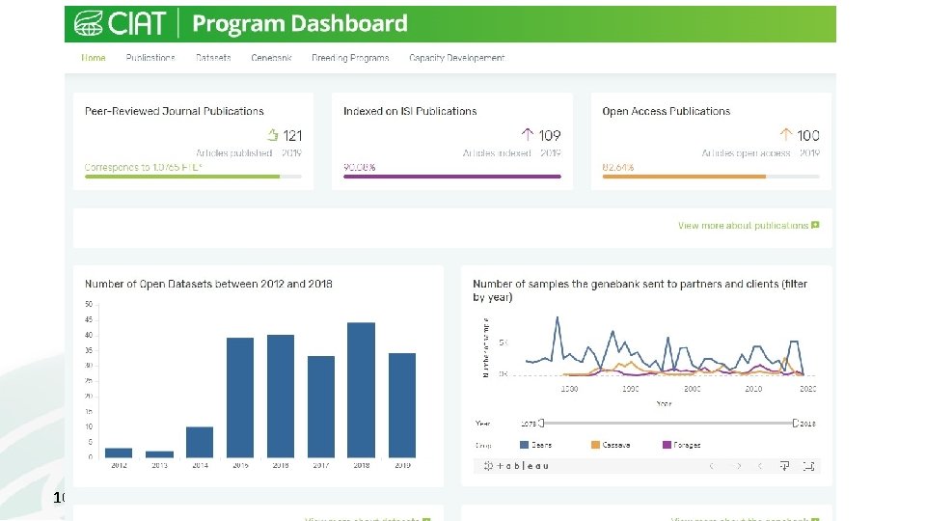This screenshot has height=521, width=926.
Task: Open the Datasets tab
Action: pyautogui.click(x=213, y=58)
